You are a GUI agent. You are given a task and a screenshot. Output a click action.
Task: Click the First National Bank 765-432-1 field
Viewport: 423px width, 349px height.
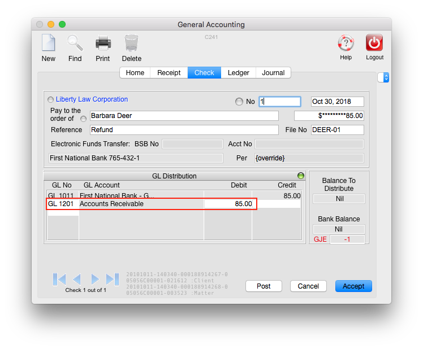click(136, 158)
